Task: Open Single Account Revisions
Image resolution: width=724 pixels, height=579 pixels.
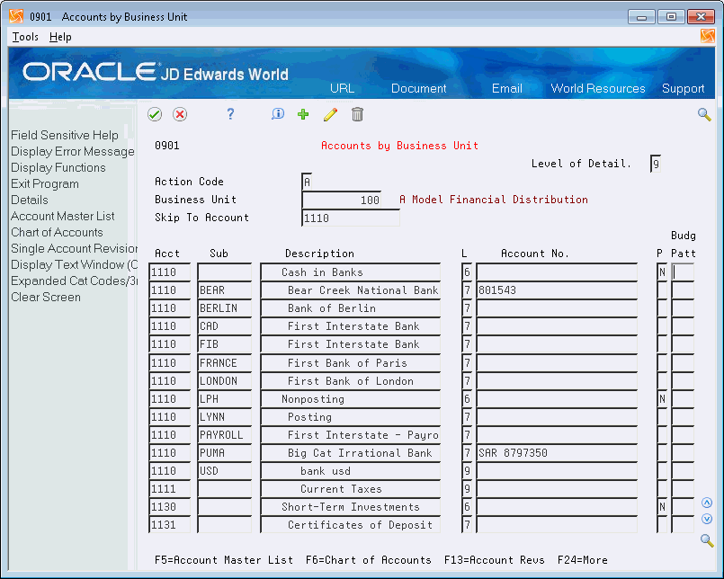Action: point(74,248)
